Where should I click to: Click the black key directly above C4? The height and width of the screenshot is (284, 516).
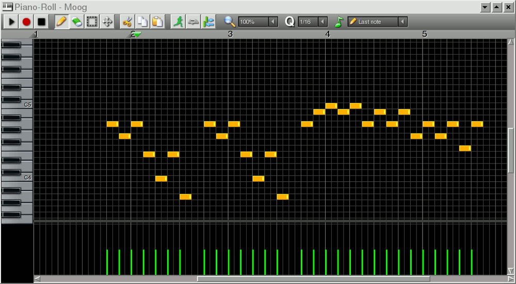[x=11, y=172]
